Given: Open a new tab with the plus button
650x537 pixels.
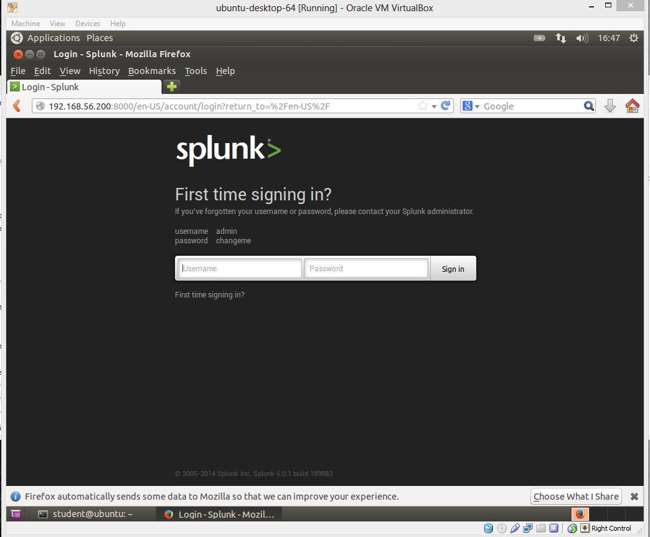Looking at the screenshot, I should pos(172,86).
